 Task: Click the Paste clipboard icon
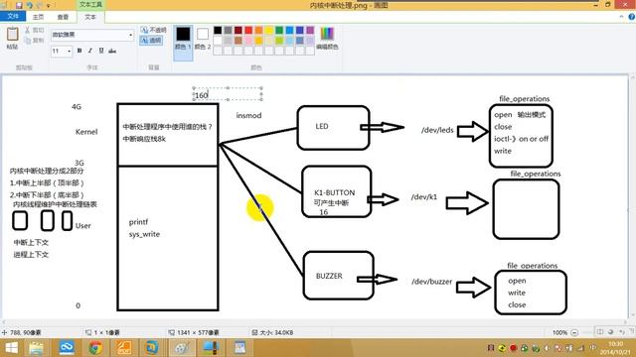tap(12, 35)
